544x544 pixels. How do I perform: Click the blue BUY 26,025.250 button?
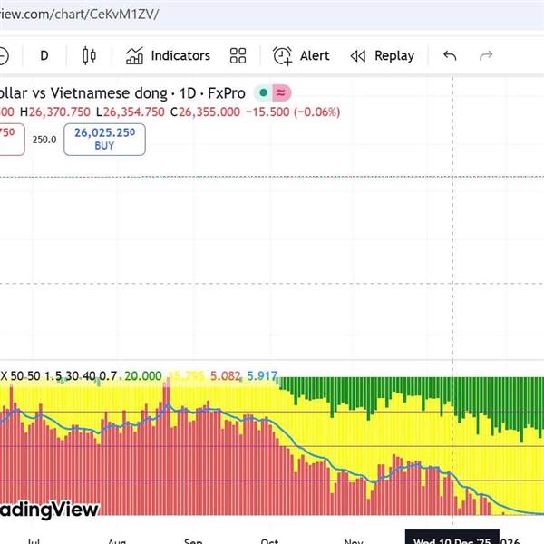[x=104, y=139]
